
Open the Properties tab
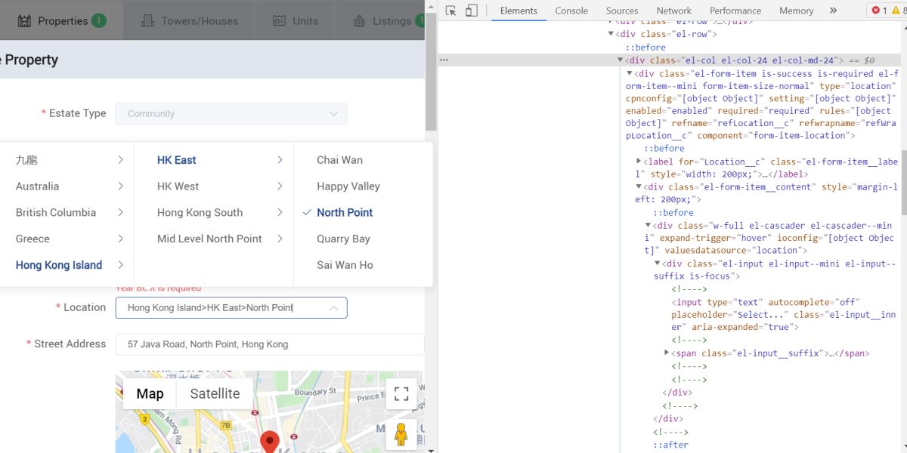[x=61, y=21]
